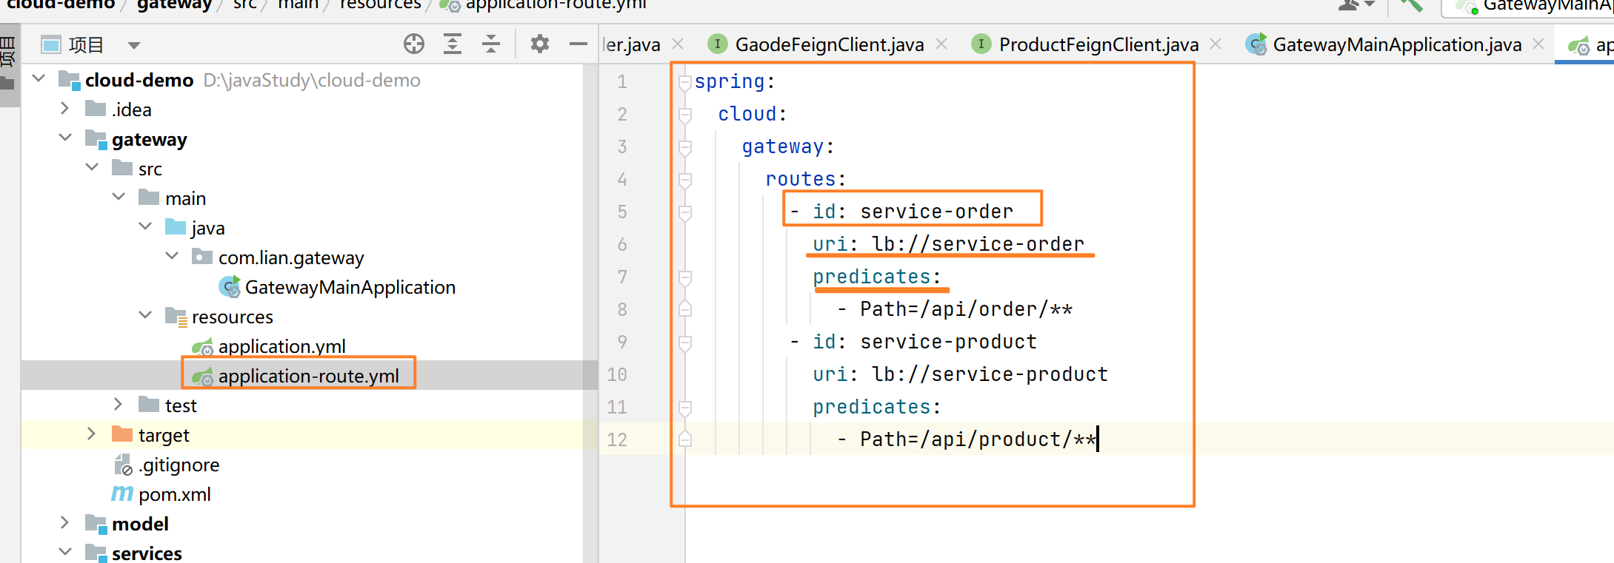Place cursor on 'uri: lb://service-product' text

960,374
